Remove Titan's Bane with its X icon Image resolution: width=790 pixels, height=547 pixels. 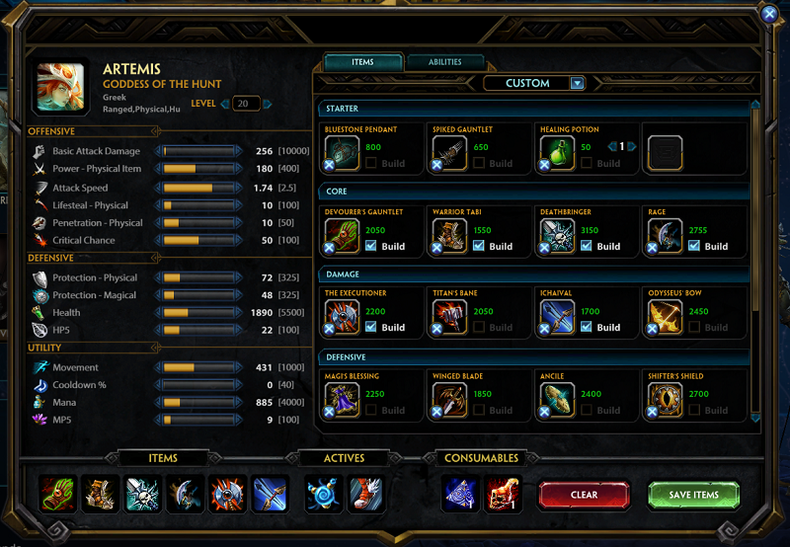pos(436,329)
